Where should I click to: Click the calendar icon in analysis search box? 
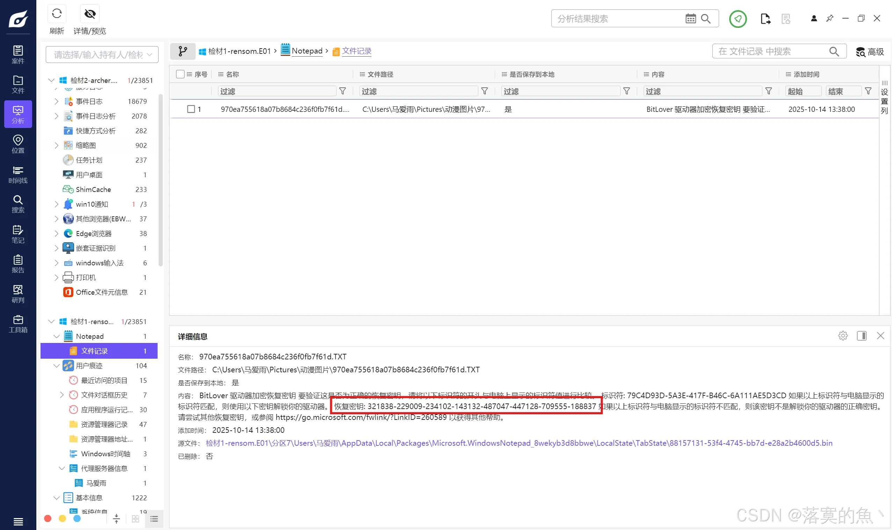coord(690,19)
